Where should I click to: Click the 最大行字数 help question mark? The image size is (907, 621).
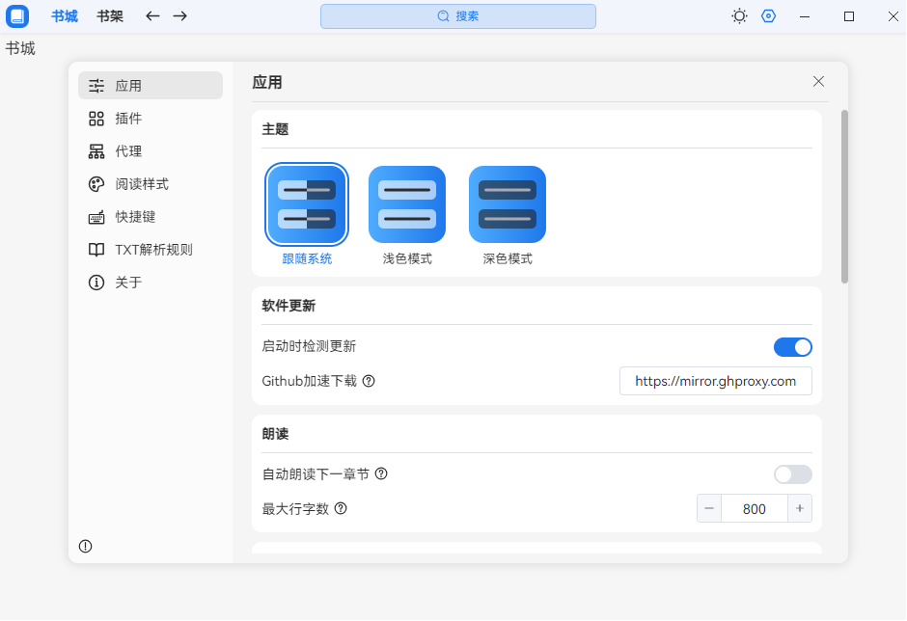tap(340, 508)
